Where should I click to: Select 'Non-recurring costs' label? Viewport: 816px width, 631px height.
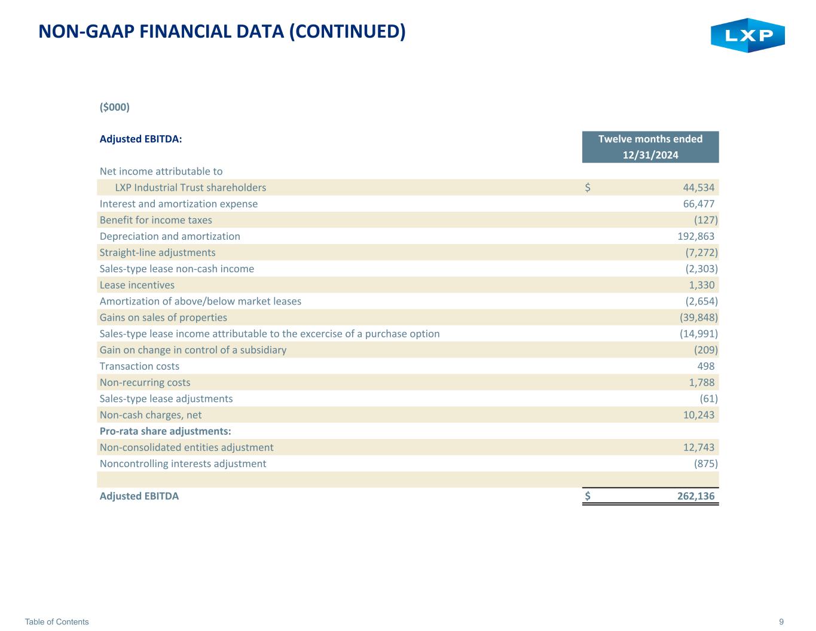(x=145, y=382)
